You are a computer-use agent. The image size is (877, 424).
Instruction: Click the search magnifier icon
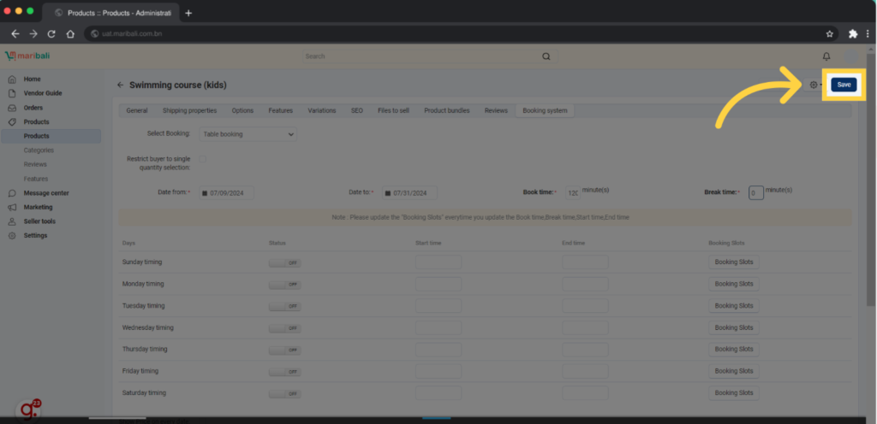[x=546, y=56]
